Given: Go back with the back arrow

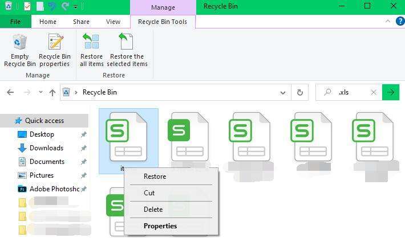Looking at the screenshot, I should [x=10, y=92].
